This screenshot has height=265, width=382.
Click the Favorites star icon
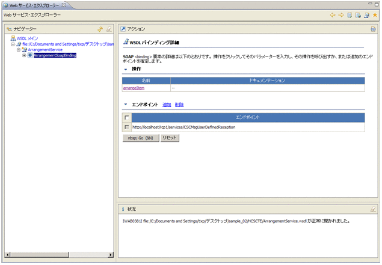(375, 15)
